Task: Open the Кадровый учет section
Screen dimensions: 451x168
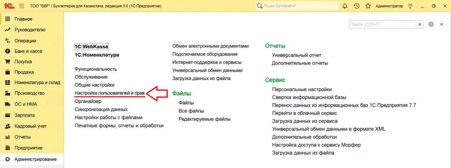Action: [30, 126]
